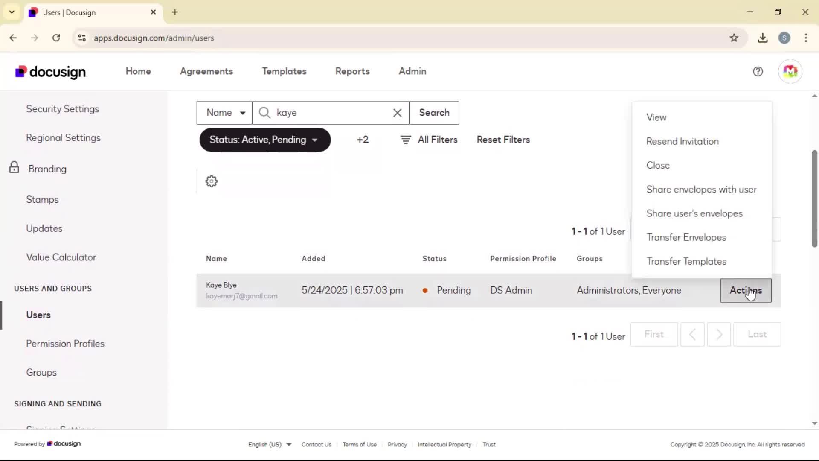Open browser downloads icon
This screenshot has height=461, width=819.
click(x=763, y=38)
